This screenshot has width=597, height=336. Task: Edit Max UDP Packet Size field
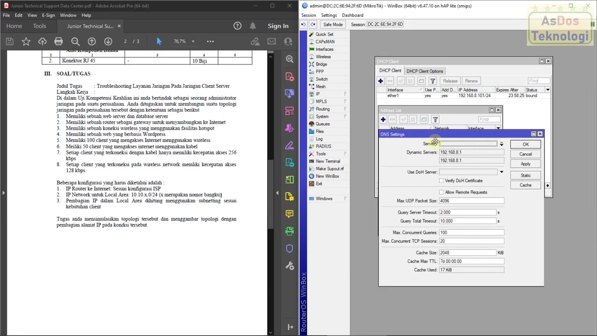(x=471, y=201)
